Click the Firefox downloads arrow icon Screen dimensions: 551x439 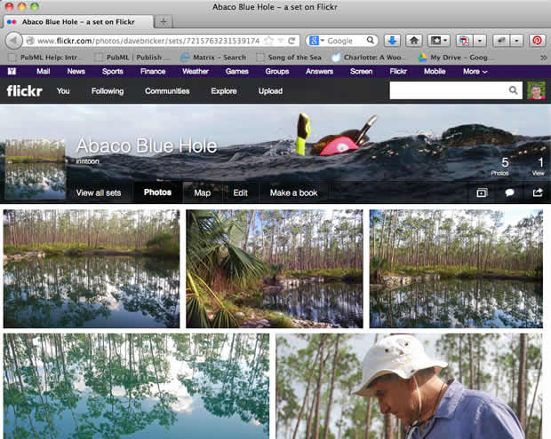[x=392, y=41]
